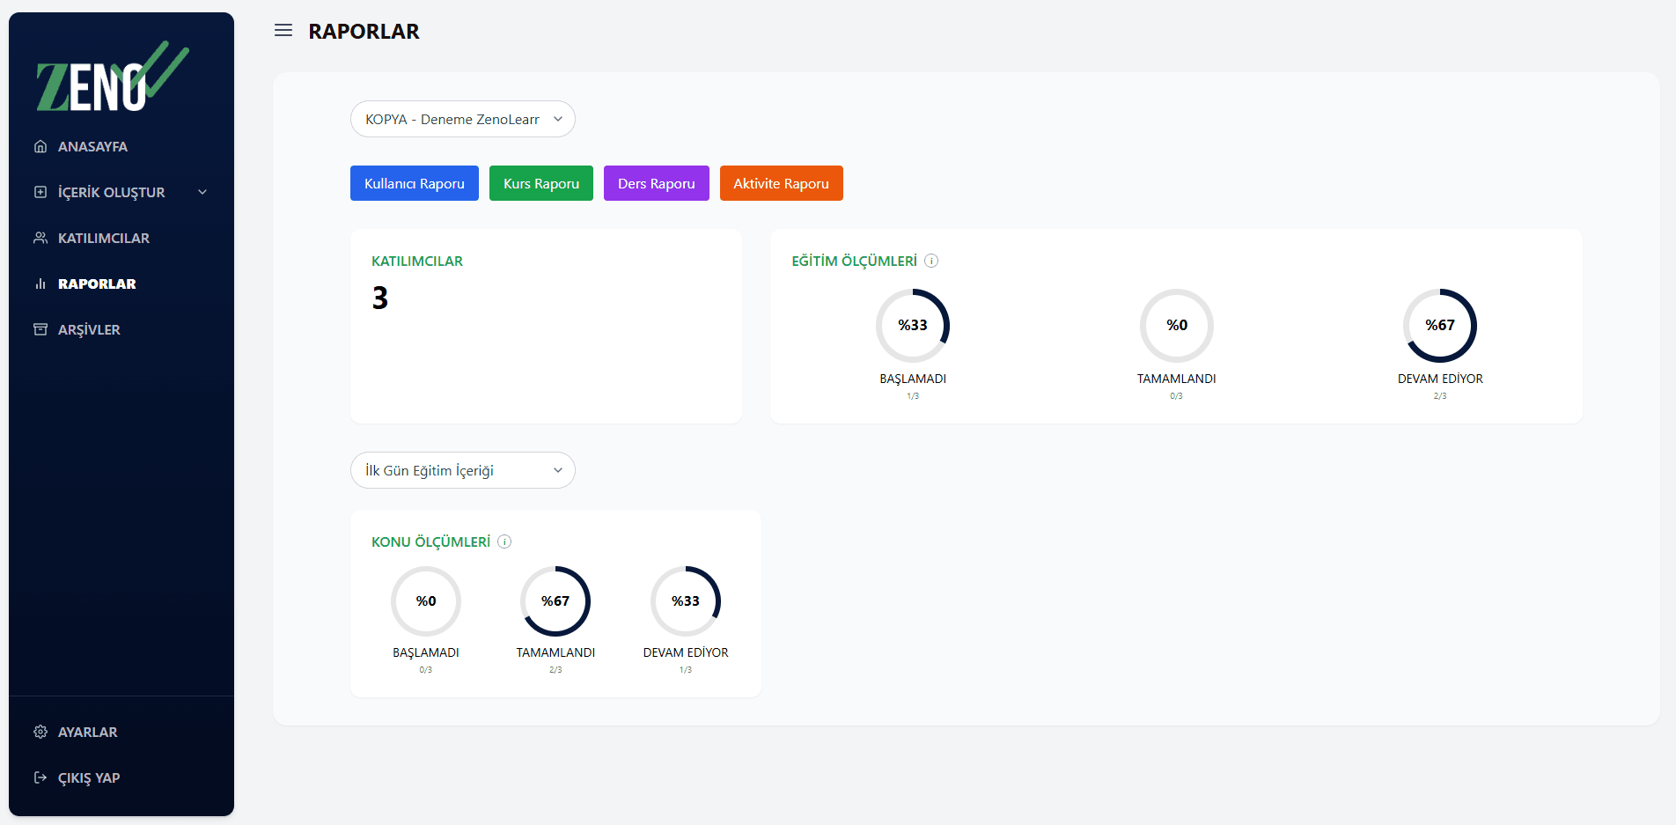Click the ZENO logo
Image resolution: width=1676 pixels, height=825 pixels.
click(112, 77)
